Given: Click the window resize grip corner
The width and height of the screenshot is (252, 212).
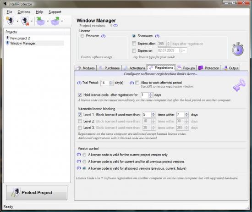Looking at the screenshot, I should pos(247,207).
